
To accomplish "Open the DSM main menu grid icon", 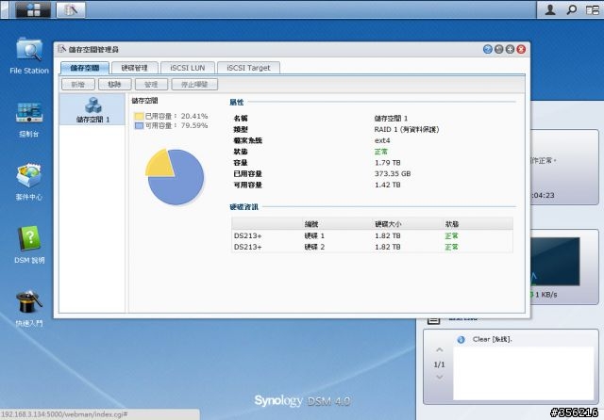I will [x=33, y=9].
